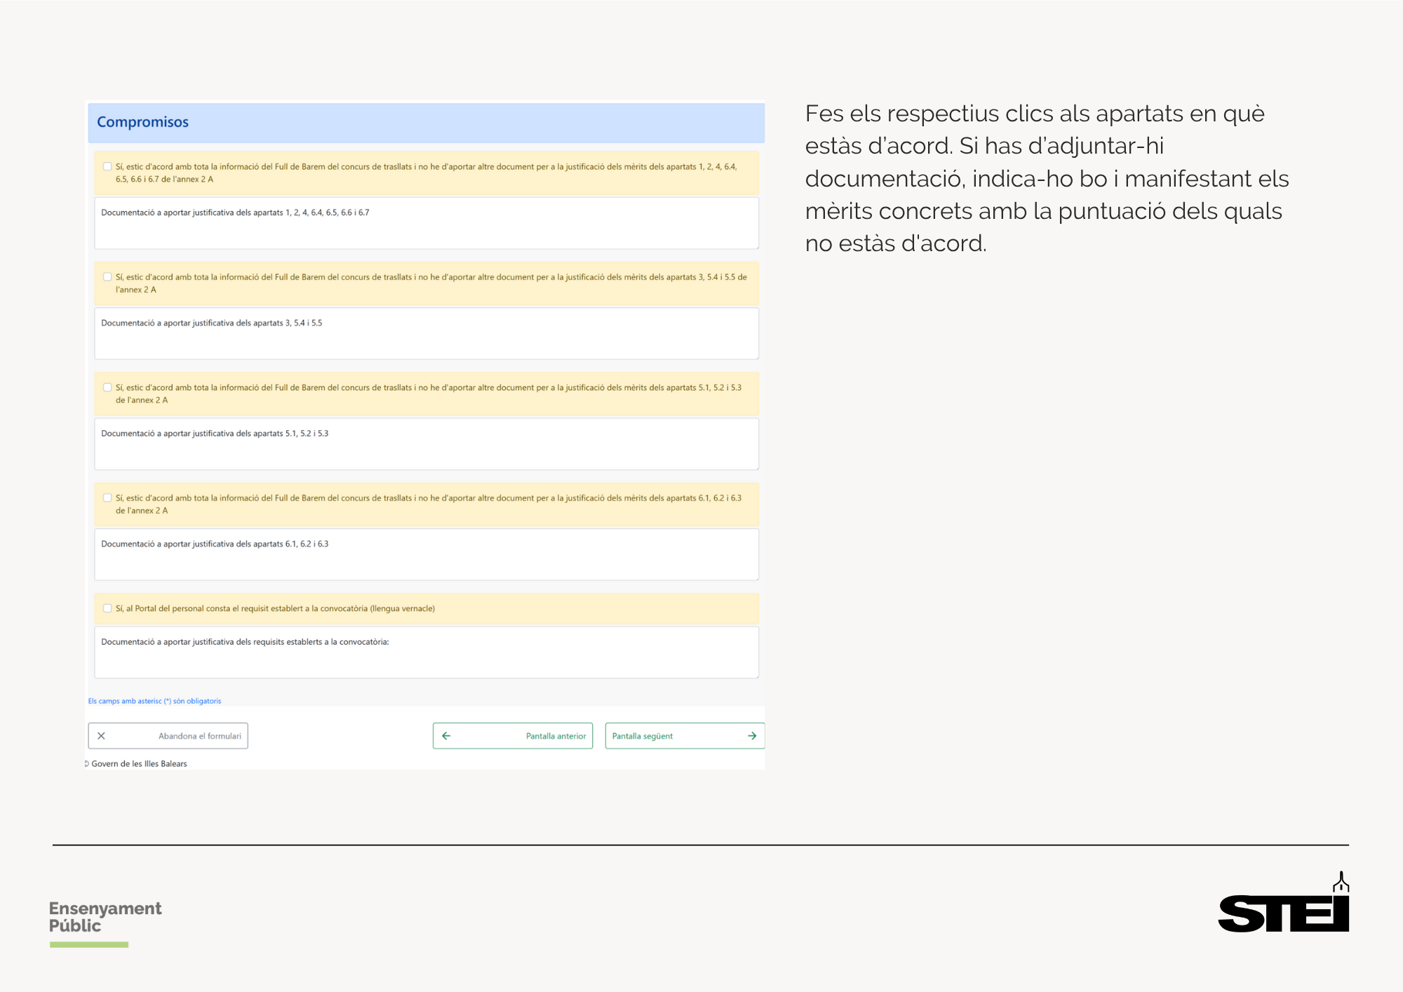This screenshot has width=1403, height=992.
Task: Check agreement for apartats 5.1, 5.2 i 5.3
Action: 107,387
